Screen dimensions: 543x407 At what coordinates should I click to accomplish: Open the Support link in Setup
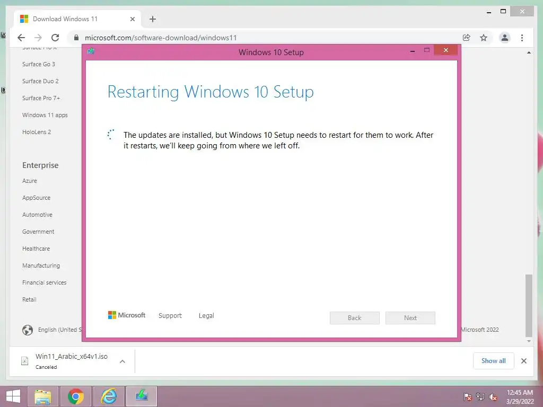click(x=170, y=316)
